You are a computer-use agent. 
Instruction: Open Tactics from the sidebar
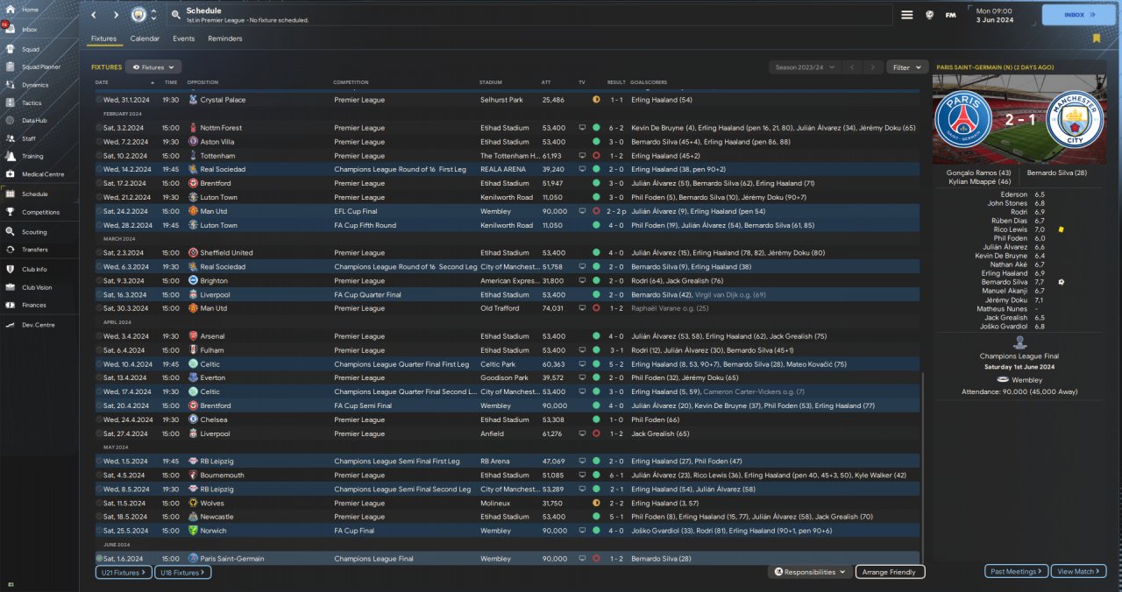pos(32,102)
